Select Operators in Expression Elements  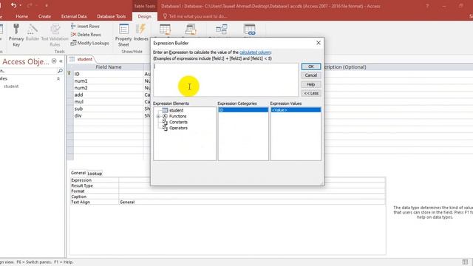[x=178, y=128]
